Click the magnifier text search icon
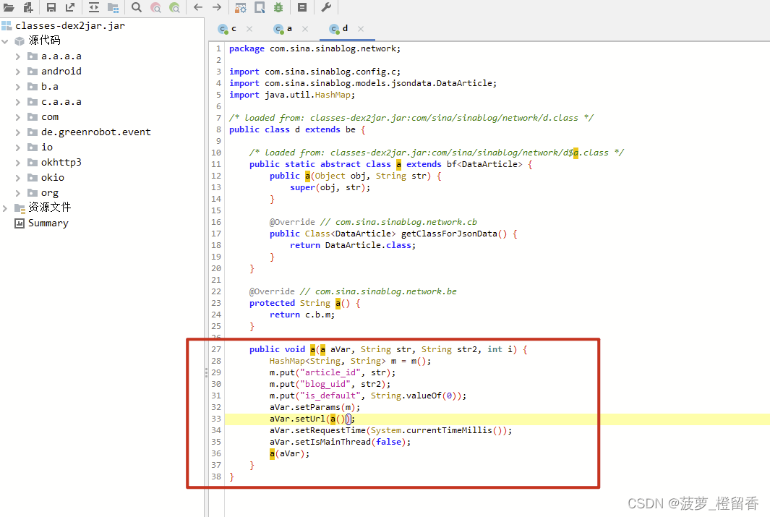The image size is (770, 517). pyautogui.click(x=137, y=7)
